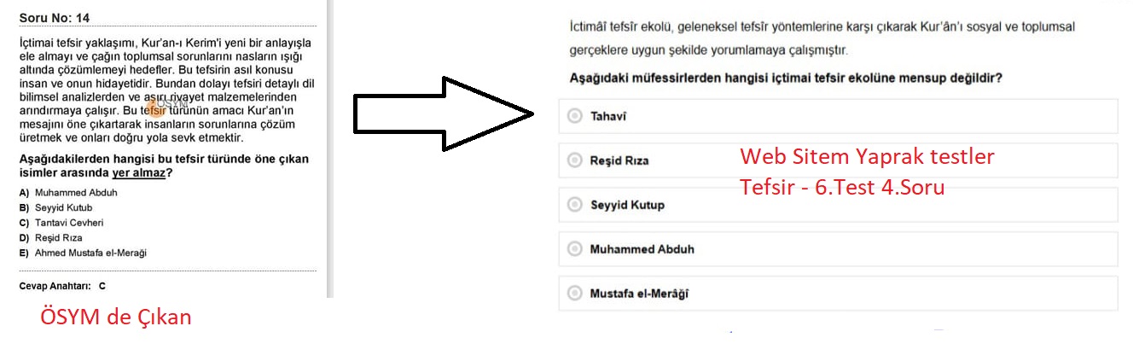Select the Mustafa el-Merâğî radio button

point(574,294)
